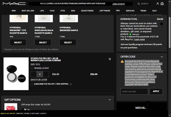This screenshot has width=171, height=117.
Task: Click the Search field text
Action: (145, 4)
